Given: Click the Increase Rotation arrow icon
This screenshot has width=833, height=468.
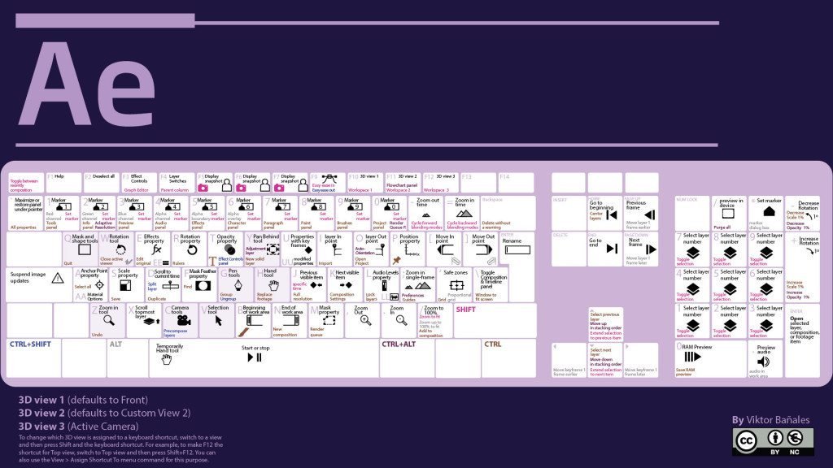Looking at the screenshot, I should point(811,252).
